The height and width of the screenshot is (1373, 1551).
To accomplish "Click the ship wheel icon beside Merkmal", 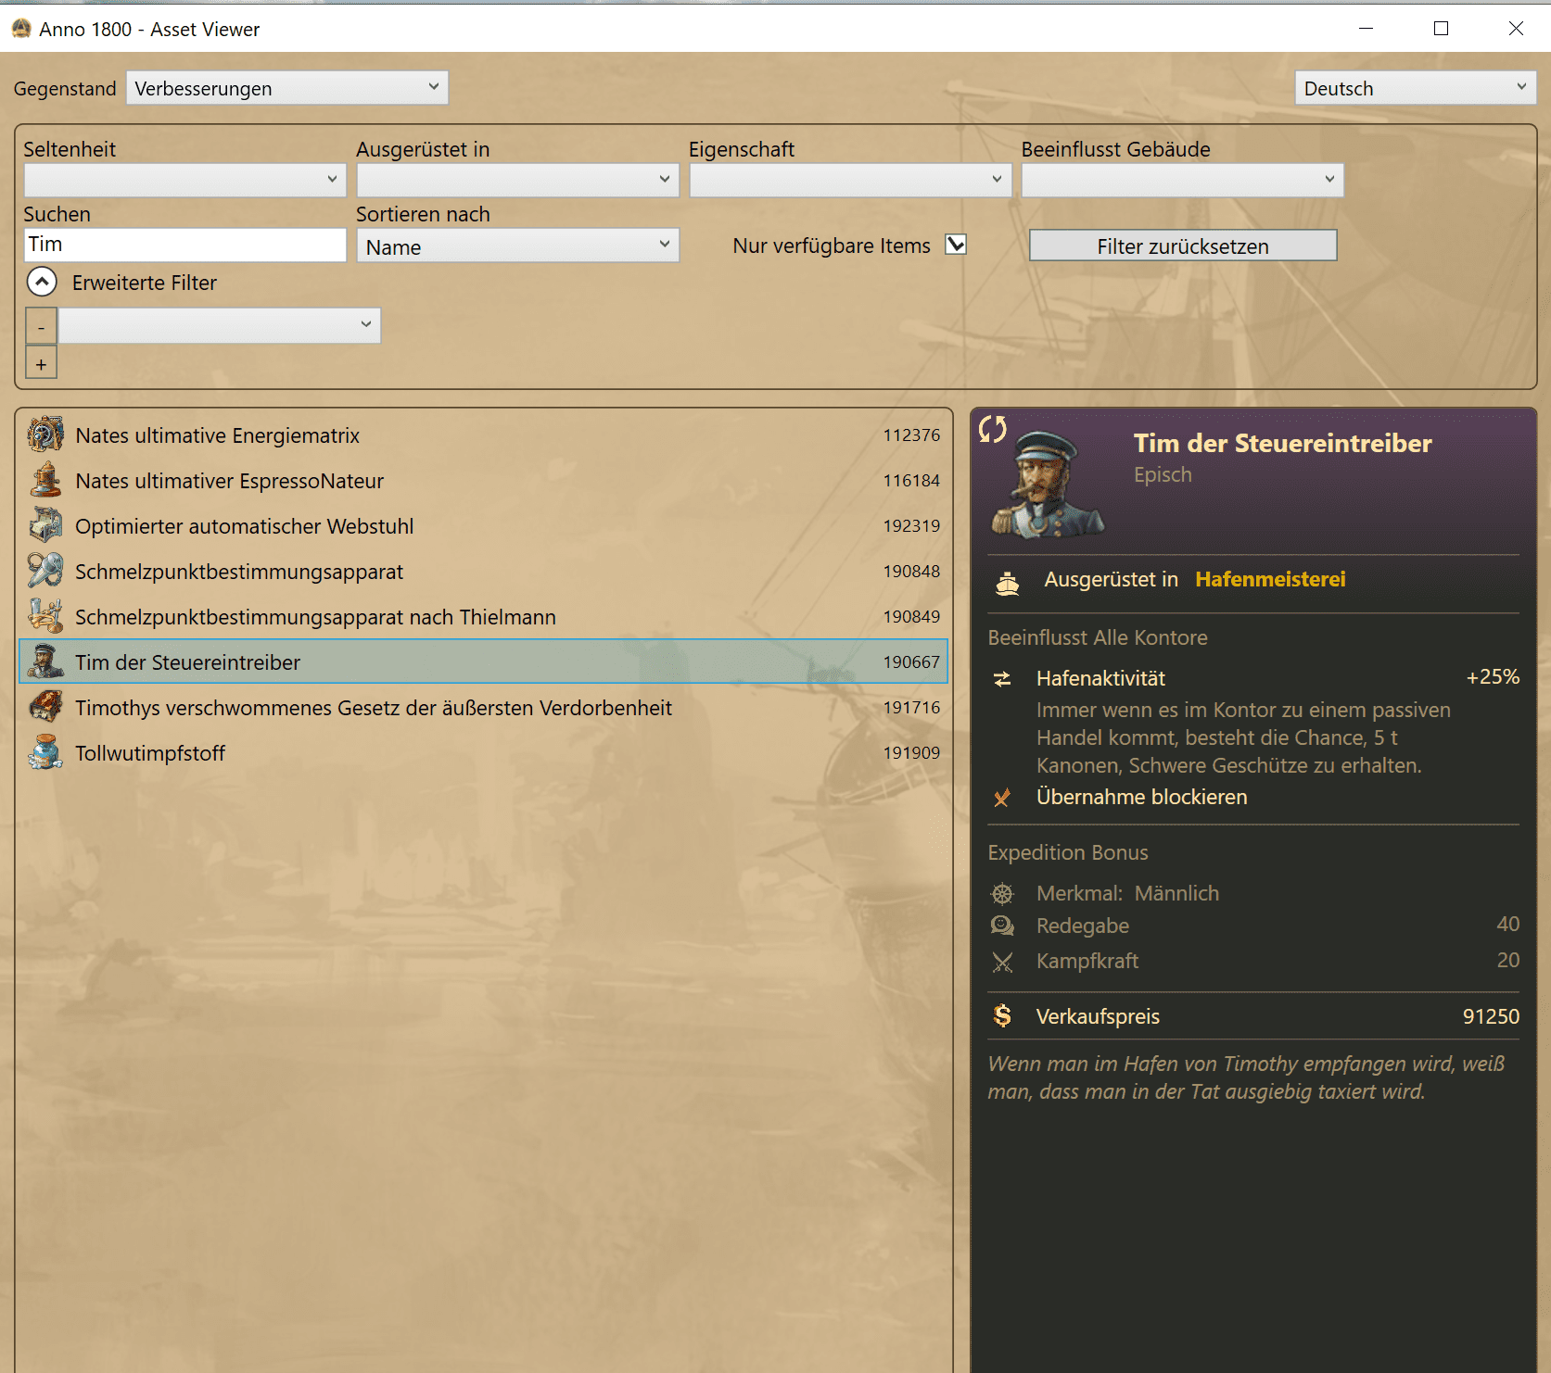I will tap(1002, 894).
